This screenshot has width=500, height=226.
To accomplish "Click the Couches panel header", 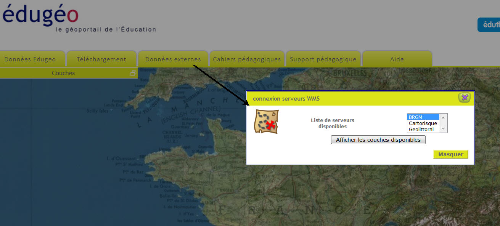I will pos(63,73).
